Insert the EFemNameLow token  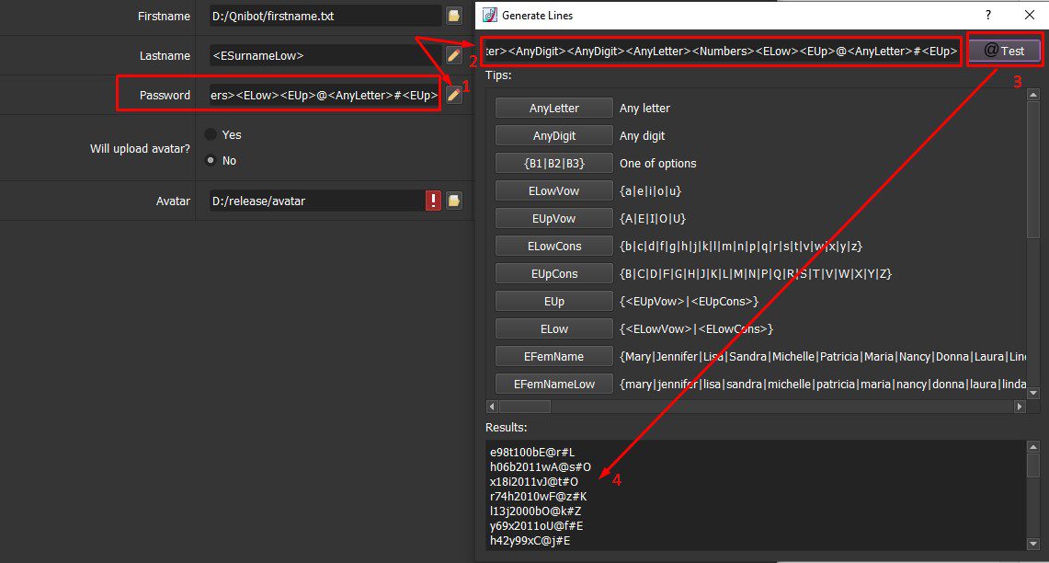(554, 384)
